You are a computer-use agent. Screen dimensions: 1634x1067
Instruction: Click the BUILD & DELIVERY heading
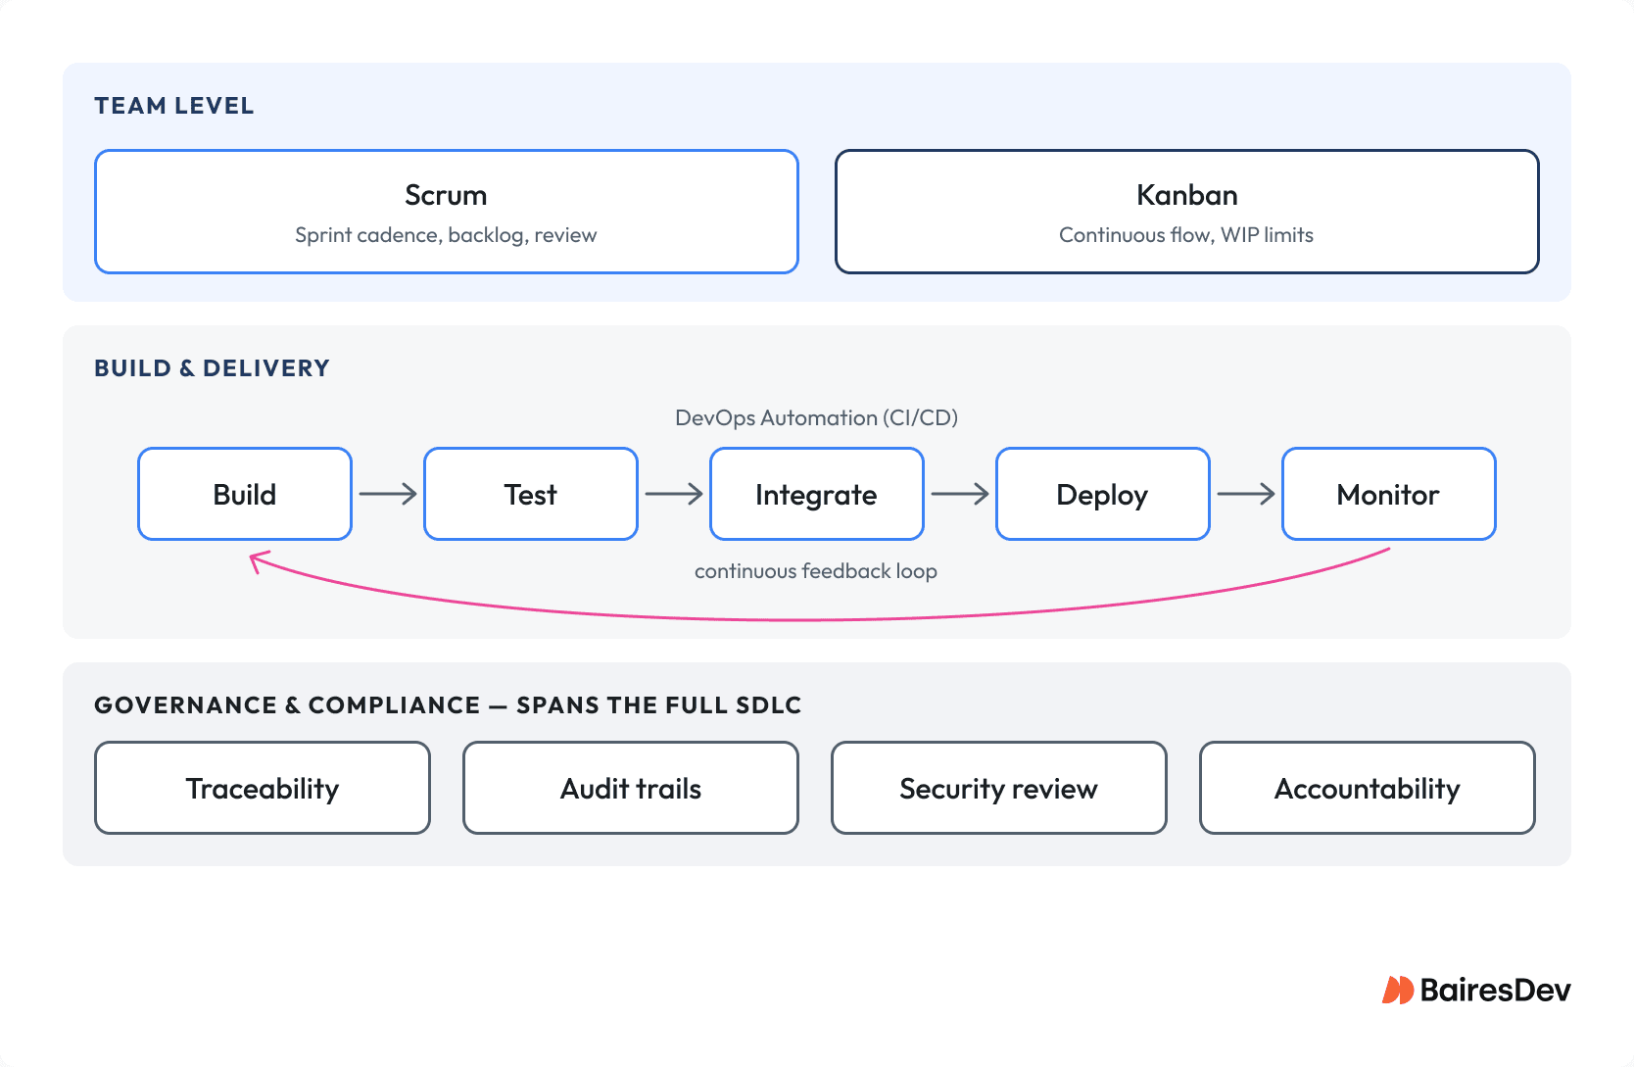[212, 368]
